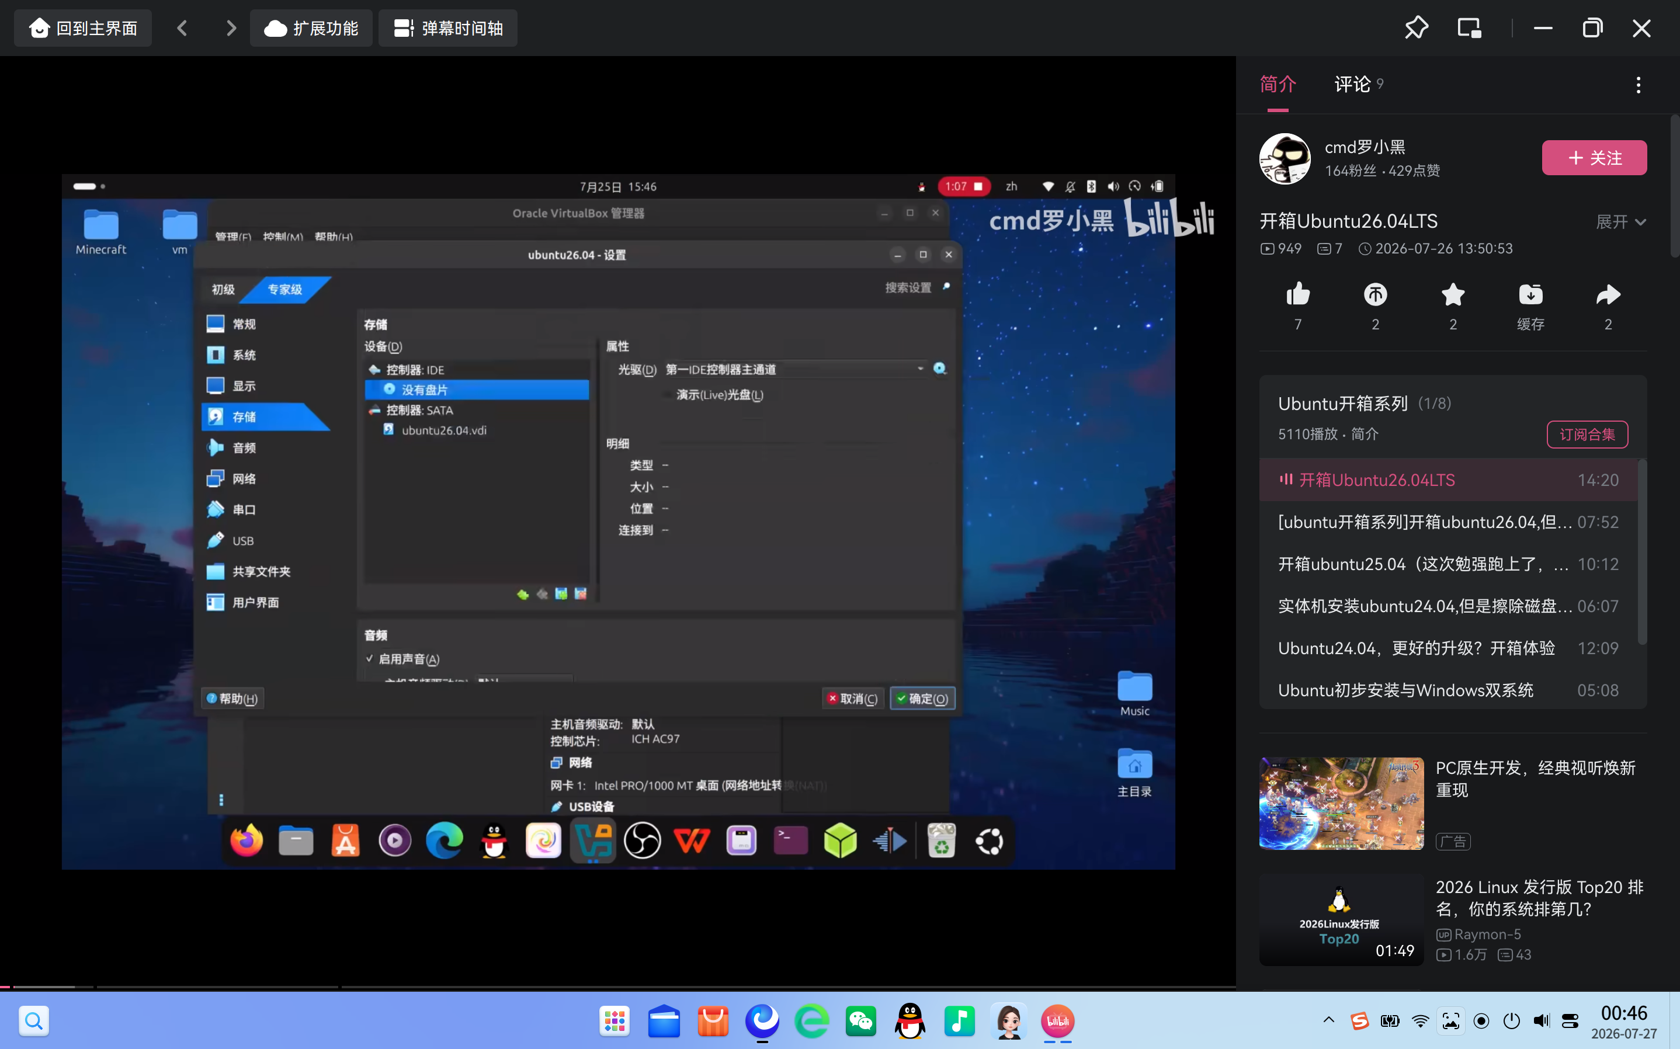Click the video playback area
This screenshot has width=1680, height=1049.
pos(618,521)
